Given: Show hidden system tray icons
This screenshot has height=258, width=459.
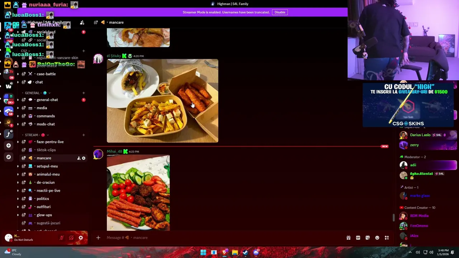Looking at the screenshot, I should pyautogui.click(x=410, y=252).
